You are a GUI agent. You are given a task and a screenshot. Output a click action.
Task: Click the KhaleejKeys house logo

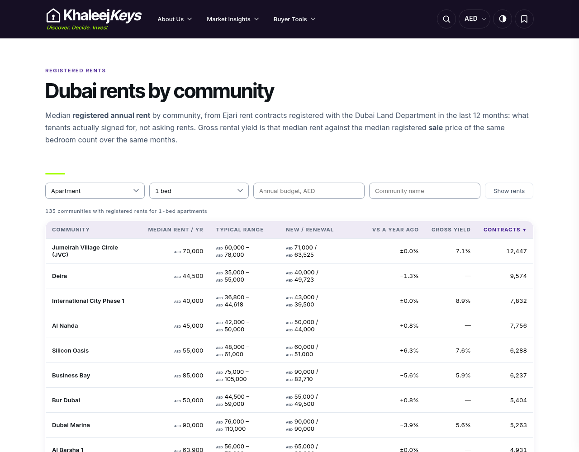pyautogui.click(x=94, y=19)
